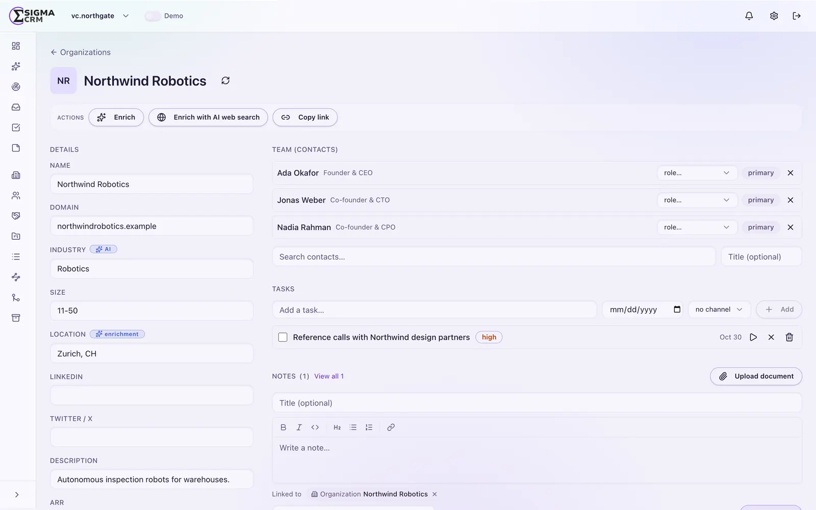The height and width of the screenshot is (510, 816).
Task: Delete the Reference calls task with trash icon
Action: click(x=789, y=337)
